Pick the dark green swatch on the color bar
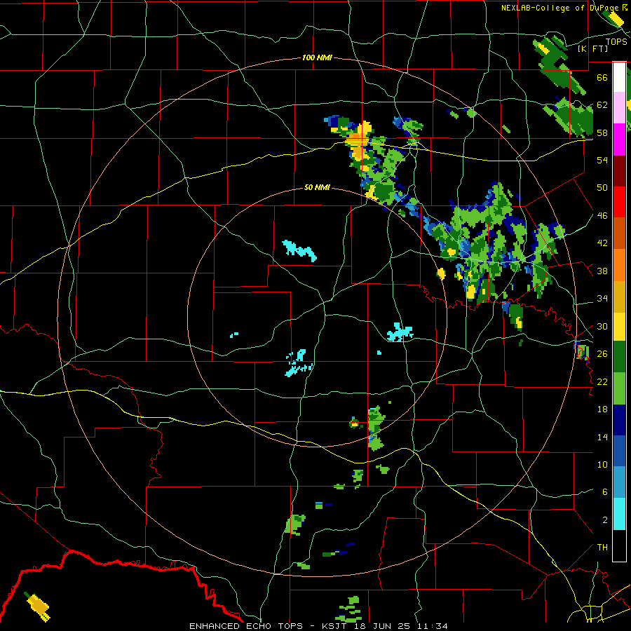This screenshot has height=631, width=631. pos(619,357)
